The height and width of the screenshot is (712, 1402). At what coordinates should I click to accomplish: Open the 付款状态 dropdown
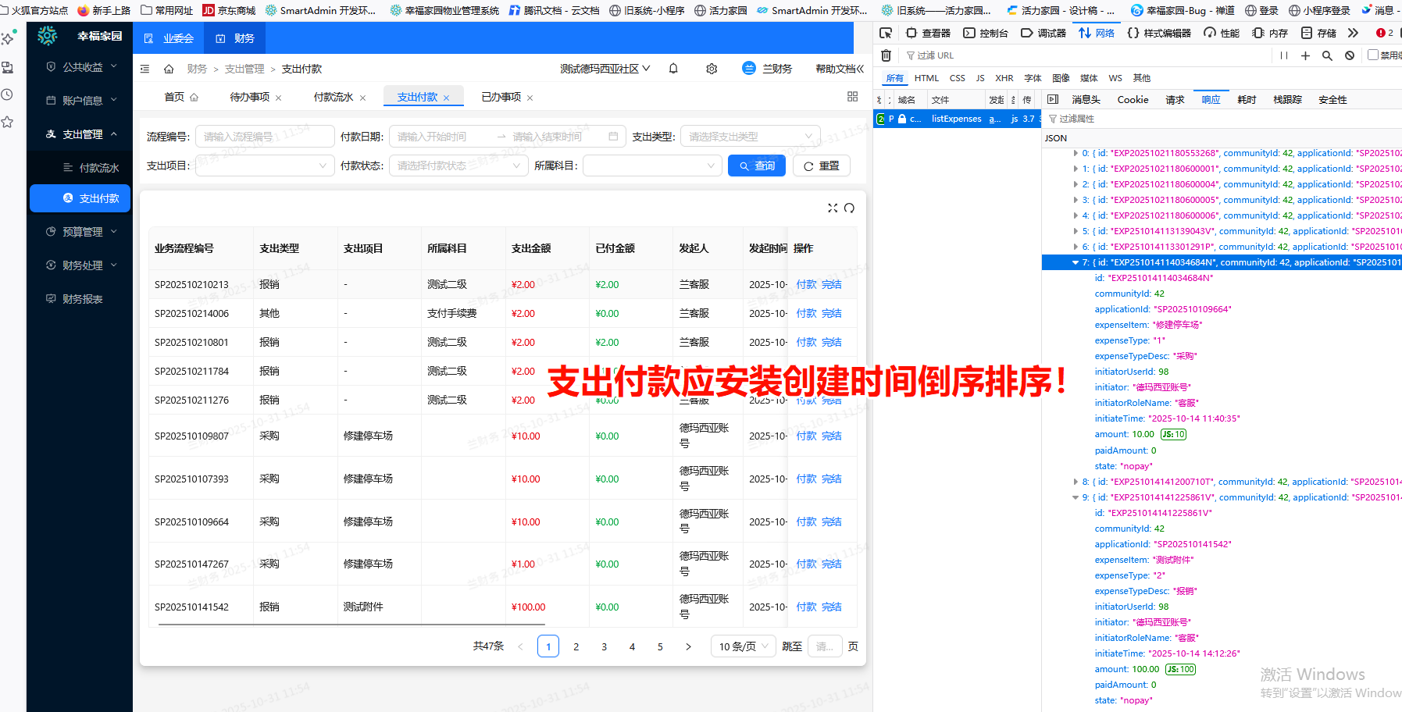click(x=458, y=166)
